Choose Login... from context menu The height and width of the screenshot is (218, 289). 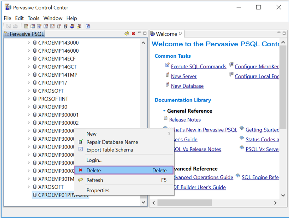tap(124, 160)
